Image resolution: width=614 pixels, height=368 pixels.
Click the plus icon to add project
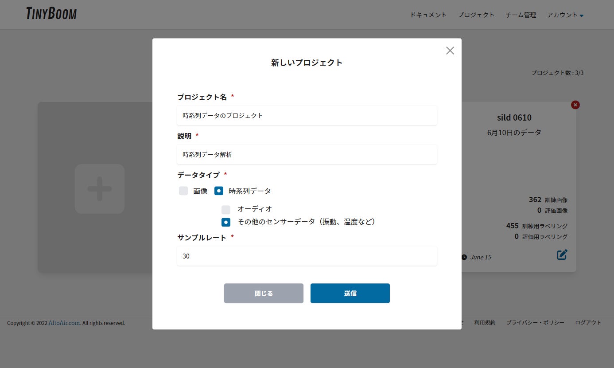100,189
